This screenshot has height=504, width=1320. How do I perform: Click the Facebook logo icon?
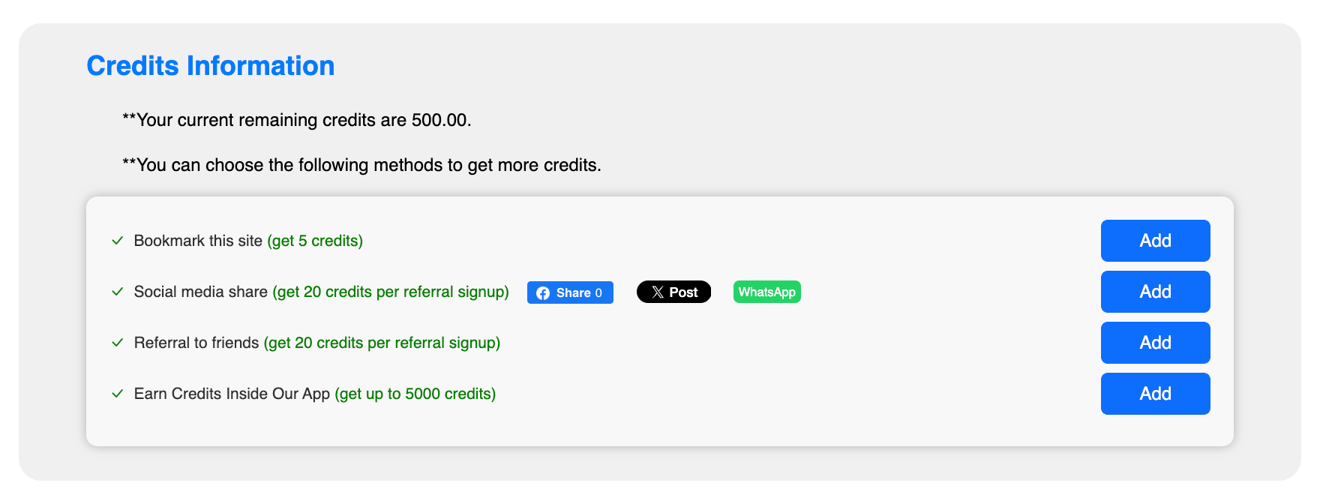click(x=543, y=293)
